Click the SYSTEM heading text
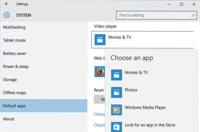Viewport: 200px width, 132px height. pos(24,15)
